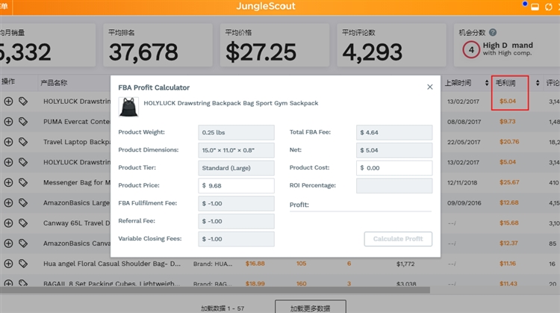This screenshot has height=313, width=560.
Task: Sort by 毛利润 using its sort arrows
Action: click(x=538, y=83)
